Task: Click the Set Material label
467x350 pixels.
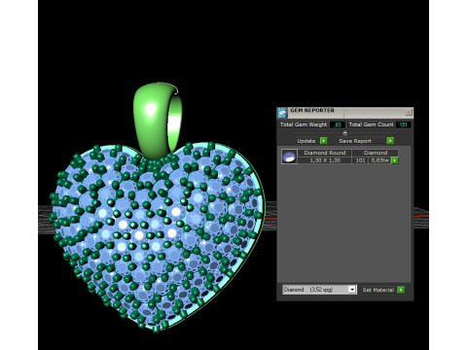Action: click(x=378, y=290)
